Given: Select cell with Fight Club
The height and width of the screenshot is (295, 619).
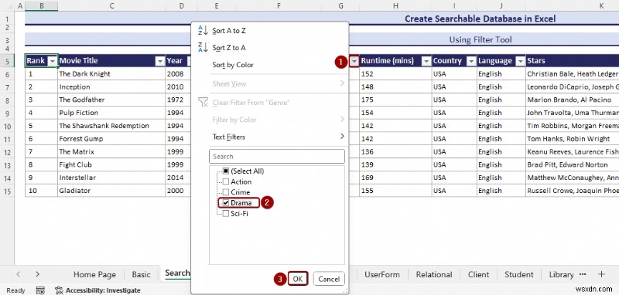Looking at the screenshot, I should [111, 164].
